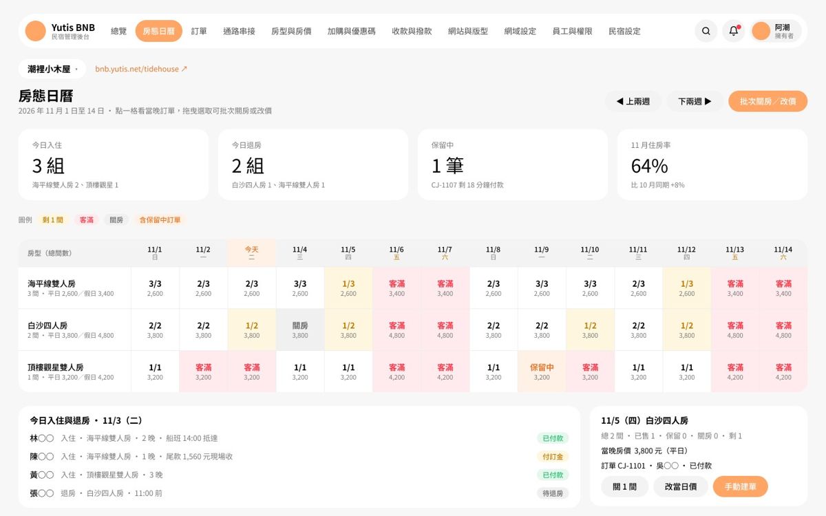Image resolution: width=826 pixels, height=516 pixels.
Task: Open 頂樓觀星雙人房 客滿 cell on 11/10
Action: click(590, 372)
